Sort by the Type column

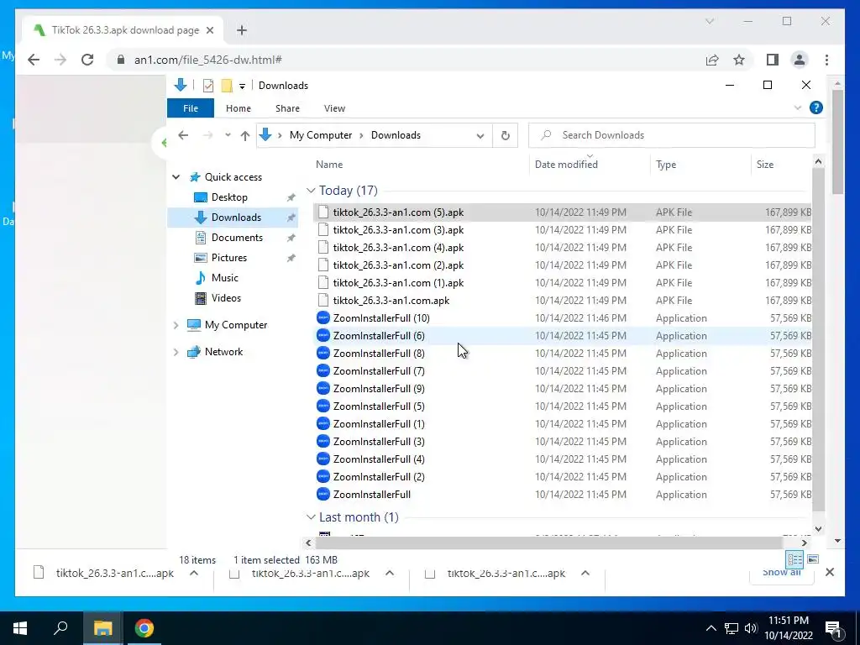[x=666, y=165]
